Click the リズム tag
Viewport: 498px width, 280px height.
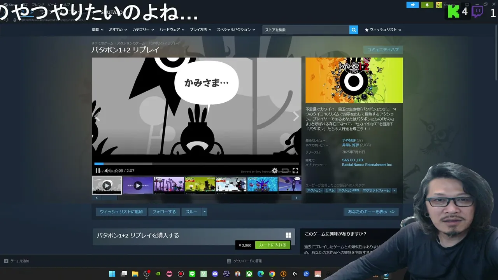[330, 191]
